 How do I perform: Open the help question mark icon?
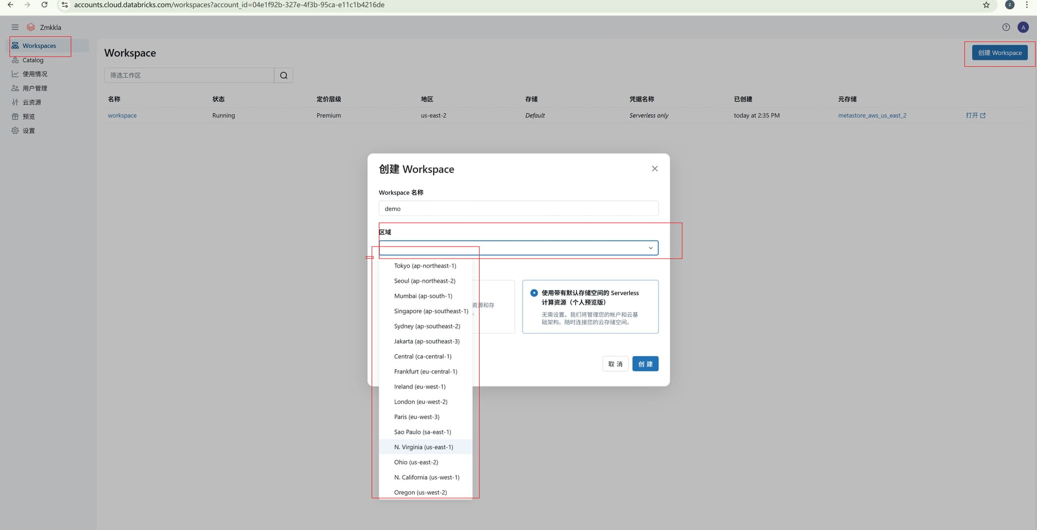[x=1006, y=27]
